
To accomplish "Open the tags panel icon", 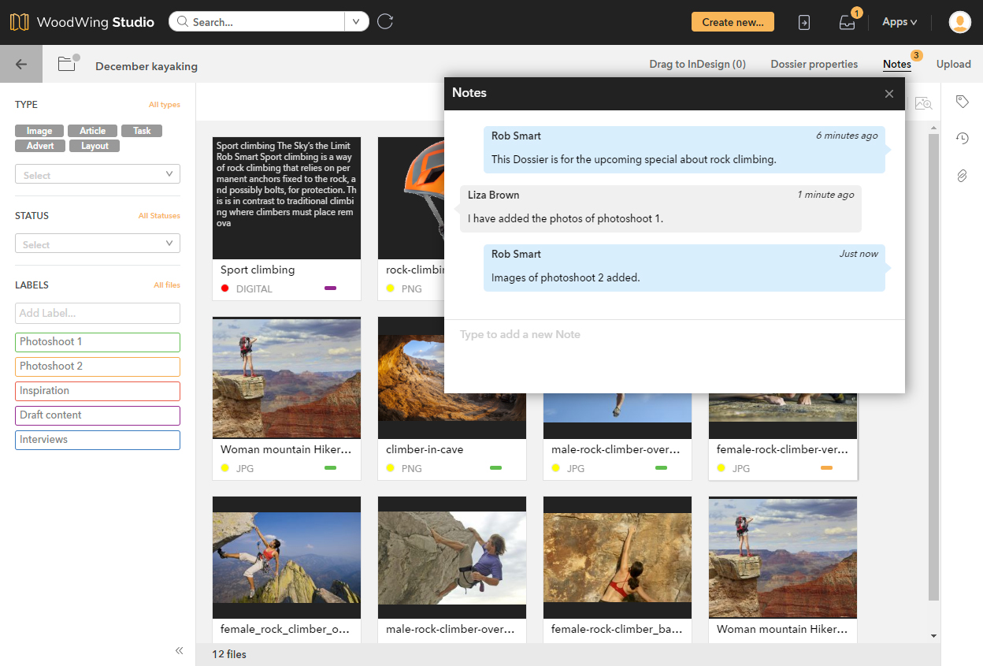I will pyautogui.click(x=962, y=102).
